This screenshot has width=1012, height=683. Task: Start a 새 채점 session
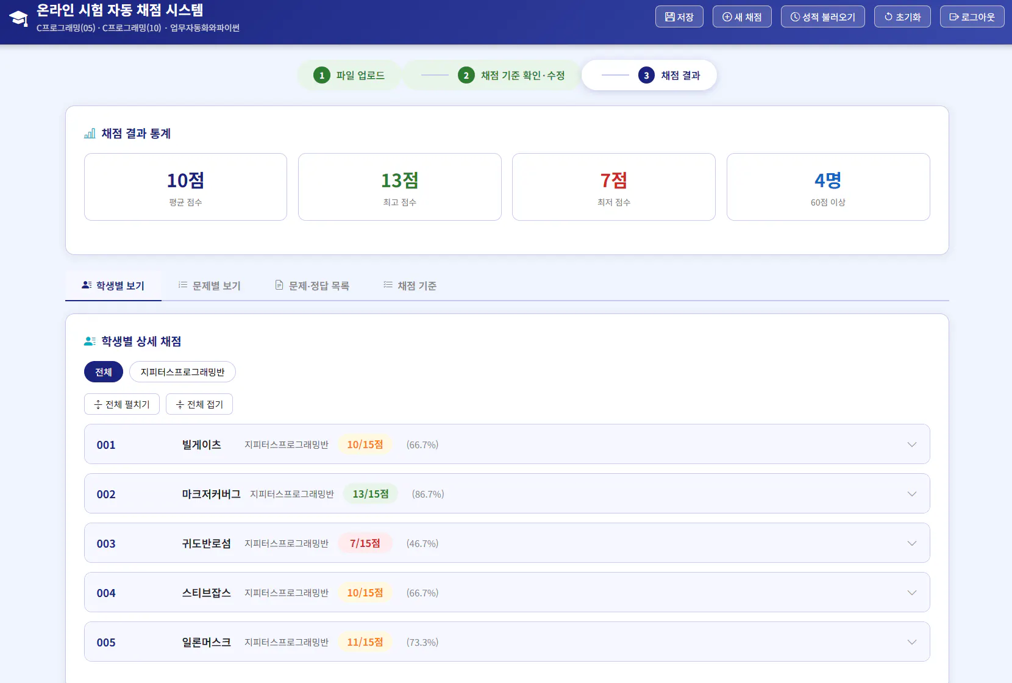pos(742,17)
